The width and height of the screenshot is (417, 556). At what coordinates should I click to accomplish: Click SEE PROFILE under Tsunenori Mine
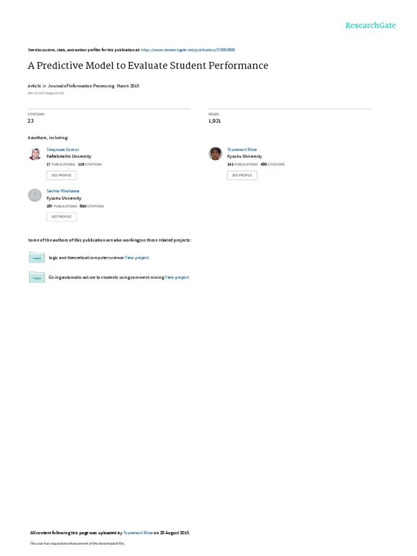[x=242, y=175]
